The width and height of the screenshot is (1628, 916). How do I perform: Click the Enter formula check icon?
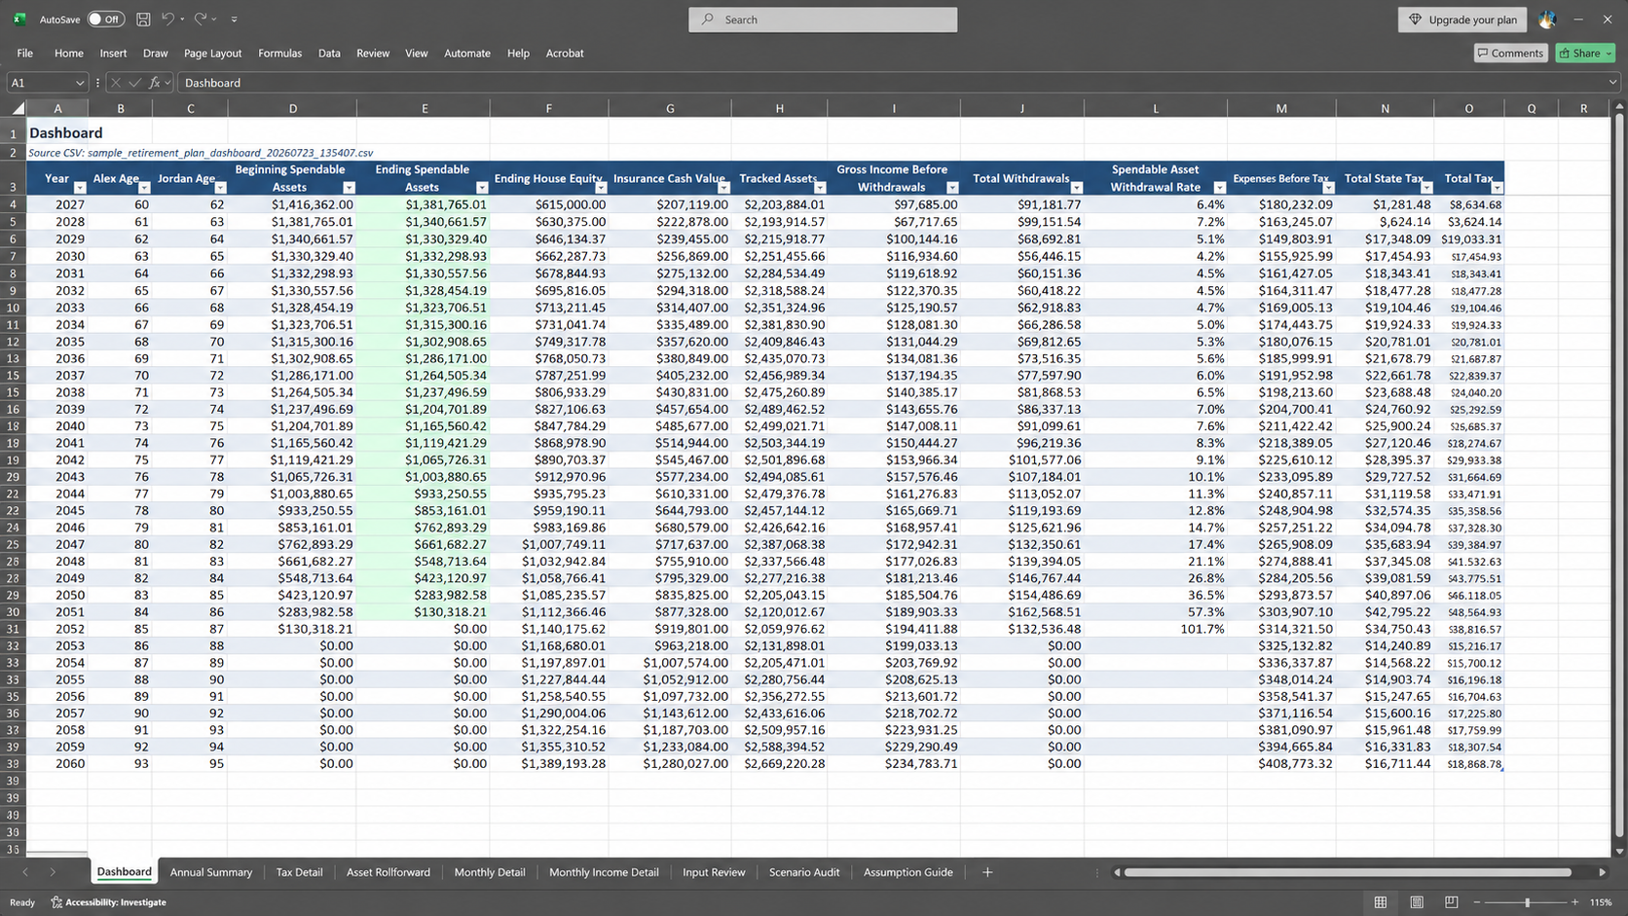(x=134, y=83)
